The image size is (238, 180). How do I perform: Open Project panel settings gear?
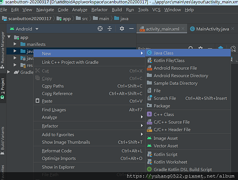tap(122, 28)
